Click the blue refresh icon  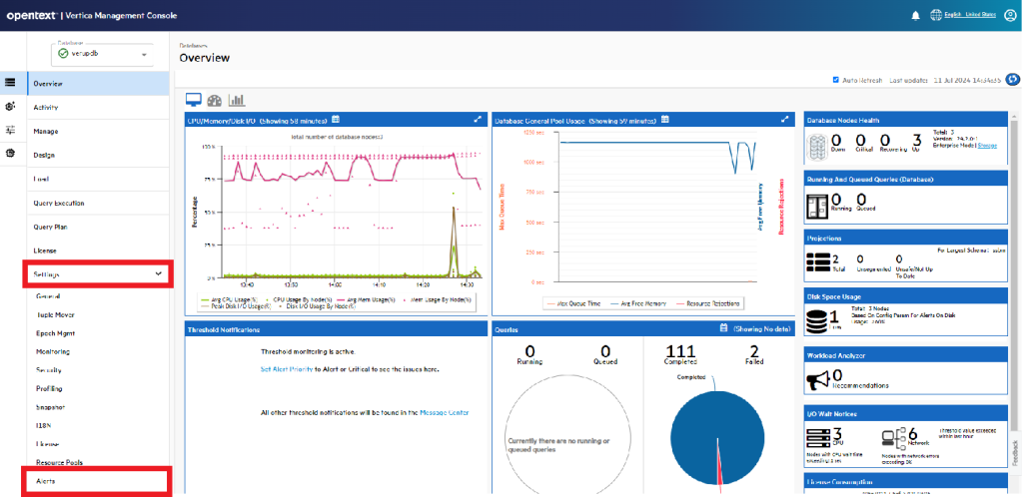[1012, 79]
